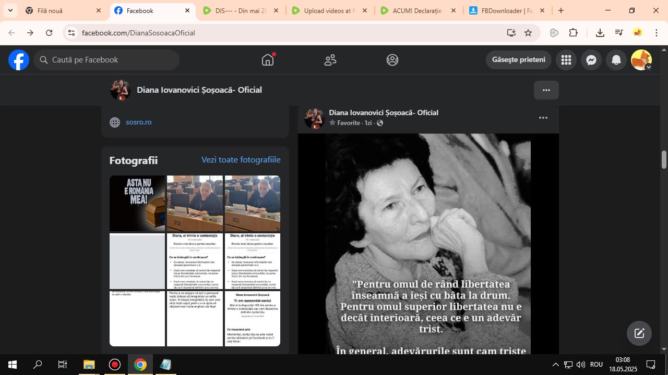The width and height of the screenshot is (668, 375).
Task: Open the Windows notification center
Action: (651, 365)
